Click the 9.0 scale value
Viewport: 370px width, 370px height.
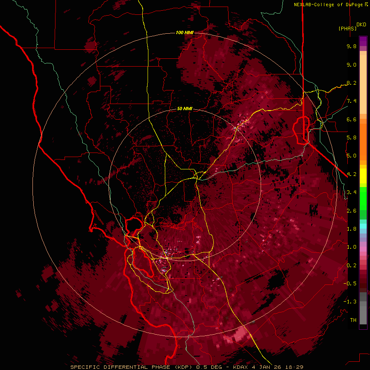point(351,65)
